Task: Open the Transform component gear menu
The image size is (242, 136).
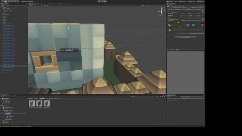Action: tap(204, 12)
